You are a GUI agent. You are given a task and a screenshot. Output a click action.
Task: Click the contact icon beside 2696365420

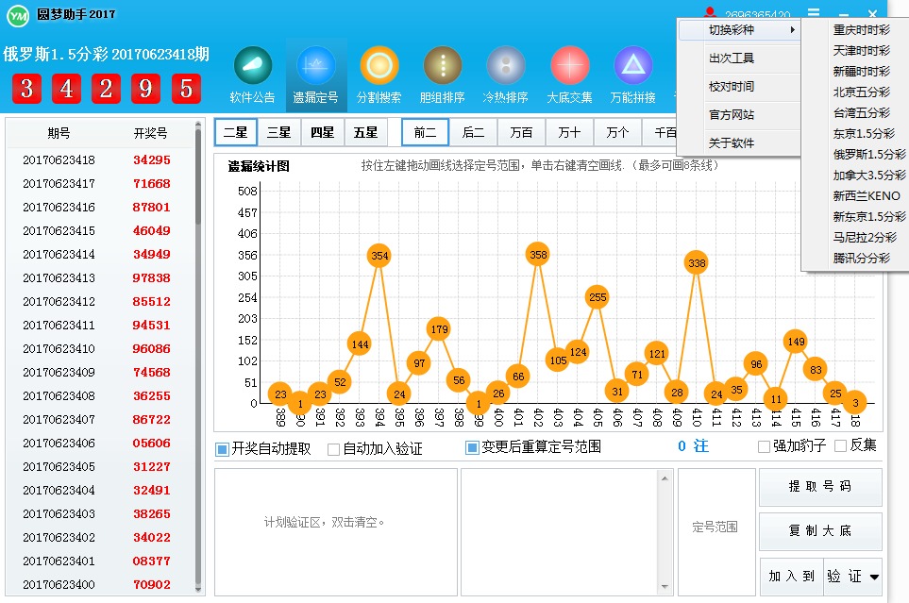coord(711,11)
